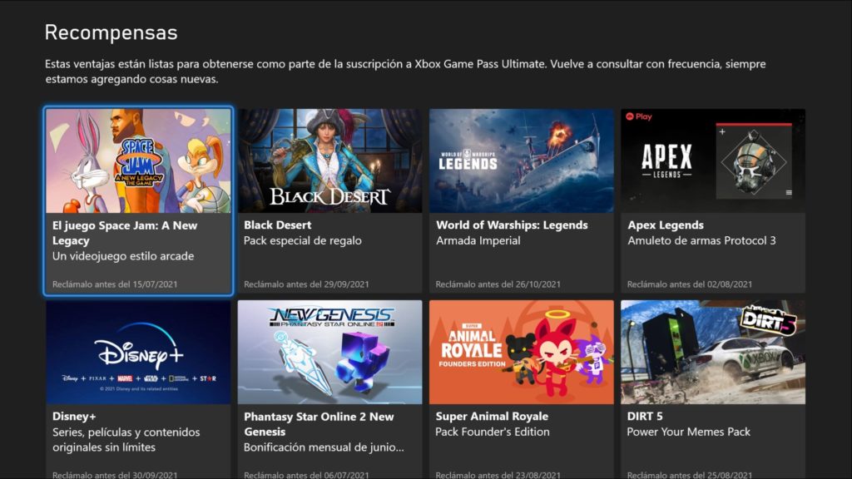Click the "Pack Founder's Edition" description
852x479 pixels.
493,432
